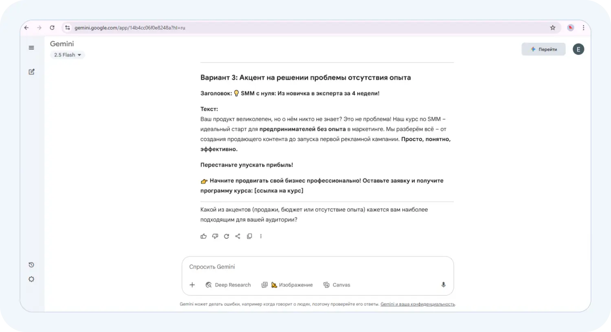Screen dimensions: 611x332
Task: Click the disclaimer Gemini может делать ошибки
Action: click(279, 304)
